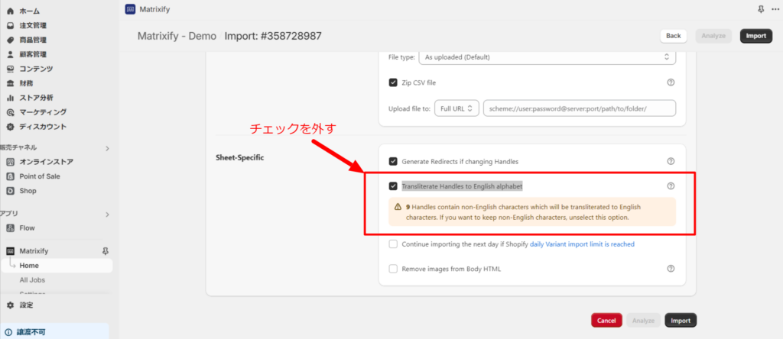Show help for Remove images from Body HTML

pyautogui.click(x=671, y=269)
